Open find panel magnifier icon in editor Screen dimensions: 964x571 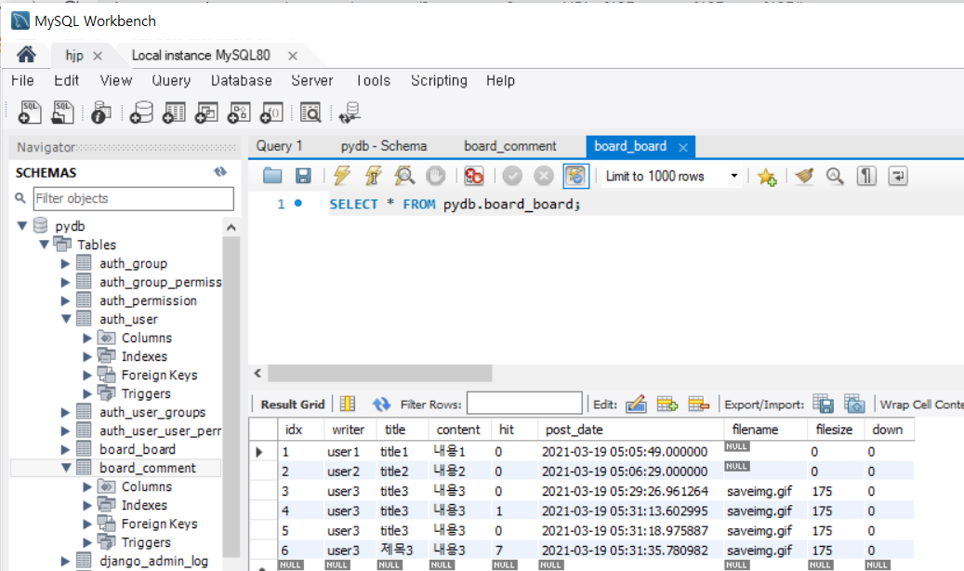[x=835, y=176]
